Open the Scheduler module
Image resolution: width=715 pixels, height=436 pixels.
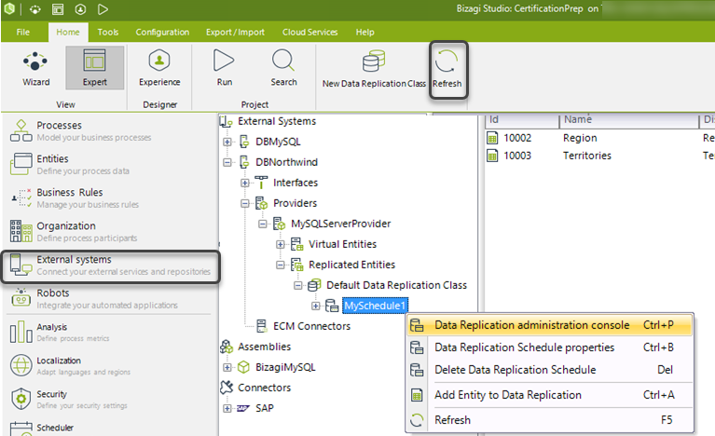point(109,428)
